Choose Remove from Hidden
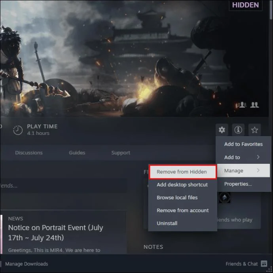This screenshot has height=273, width=273. click(183, 172)
